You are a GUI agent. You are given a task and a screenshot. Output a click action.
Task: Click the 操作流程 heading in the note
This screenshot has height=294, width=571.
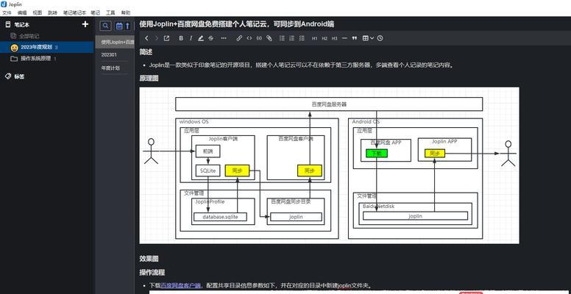[152, 273]
